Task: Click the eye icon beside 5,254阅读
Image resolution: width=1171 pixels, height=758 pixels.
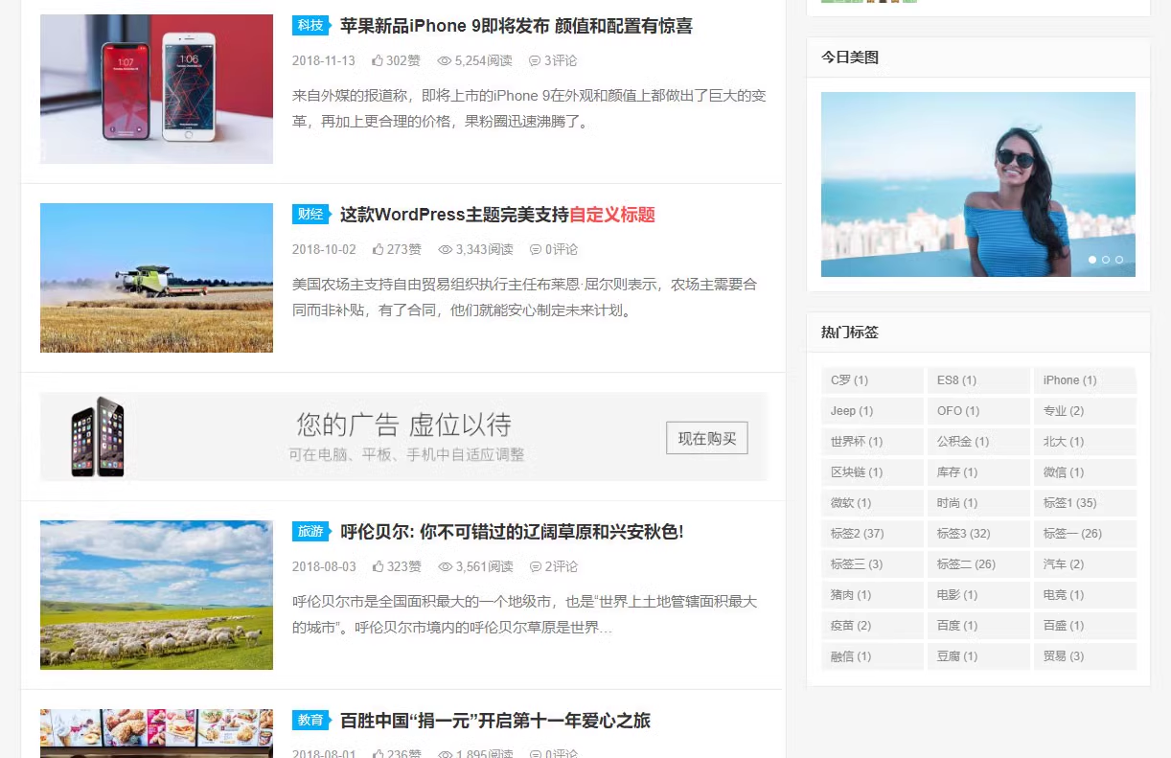Action: tap(444, 60)
